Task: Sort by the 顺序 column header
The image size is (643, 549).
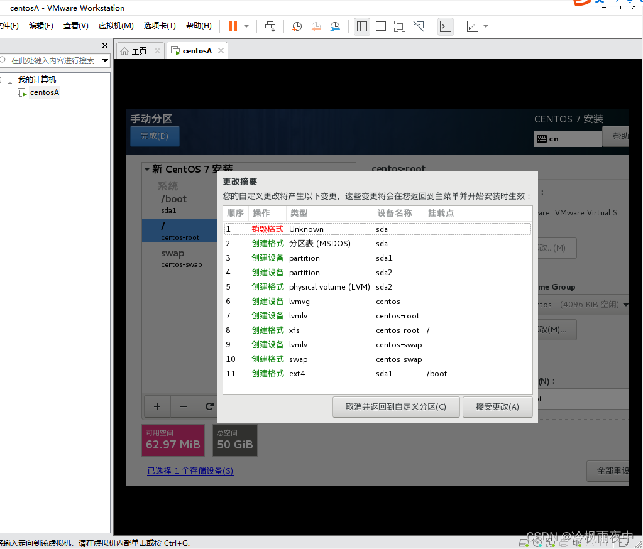Action: click(236, 213)
